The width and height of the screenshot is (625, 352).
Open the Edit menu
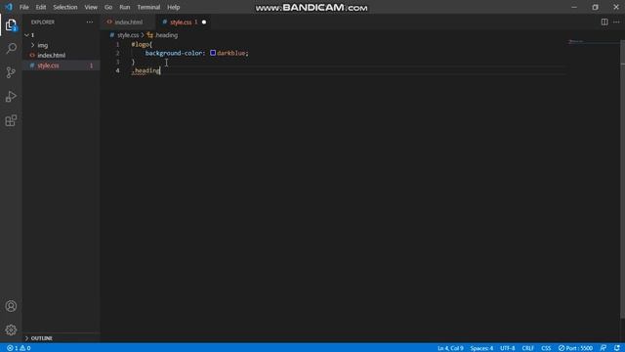click(x=41, y=7)
